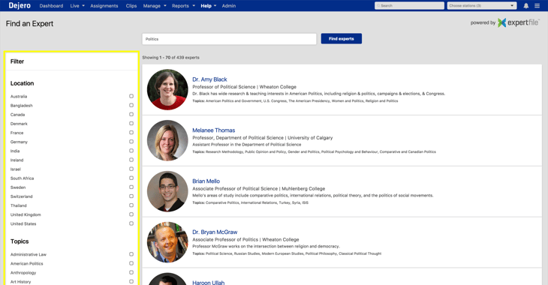Click the Dejero logo
Viewport: 548px width, 285px height.
point(20,5)
